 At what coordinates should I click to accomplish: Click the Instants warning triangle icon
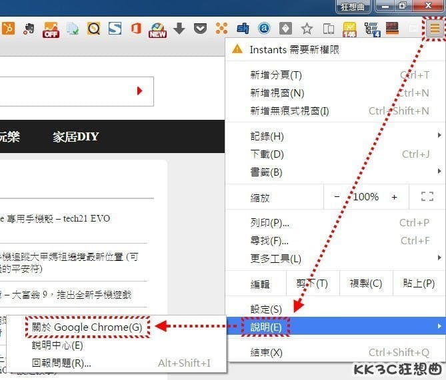click(237, 49)
